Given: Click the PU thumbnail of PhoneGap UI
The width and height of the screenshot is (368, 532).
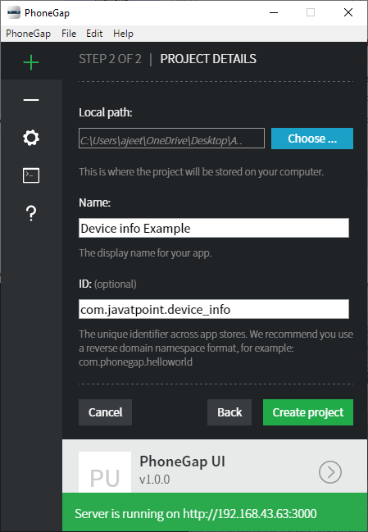Looking at the screenshot, I should [x=105, y=472].
